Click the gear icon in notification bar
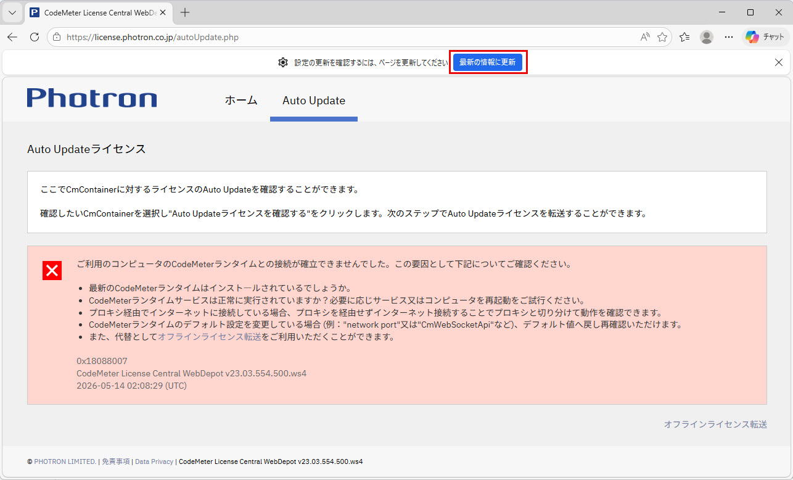 pos(283,62)
